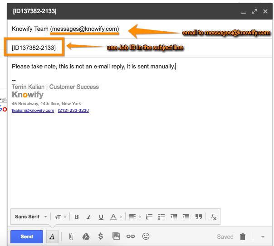
Task: Open the text color picker
Action: [x=116, y=217]
